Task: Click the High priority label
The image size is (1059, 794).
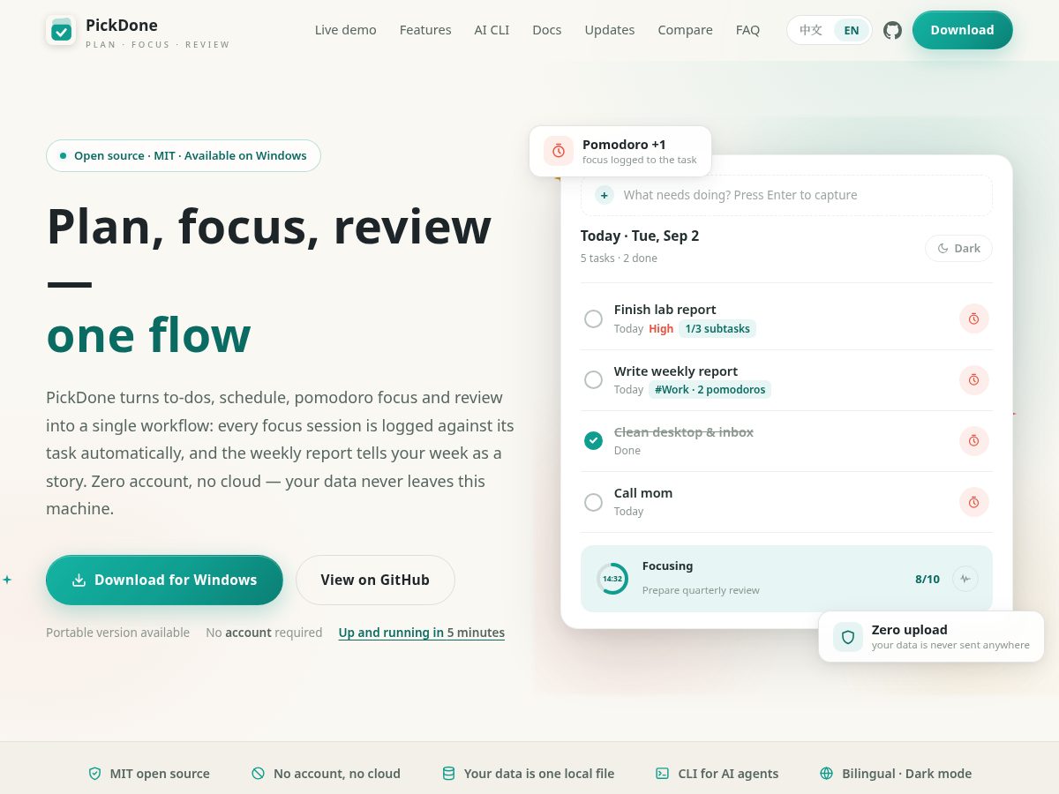Action: click(661, 329)
